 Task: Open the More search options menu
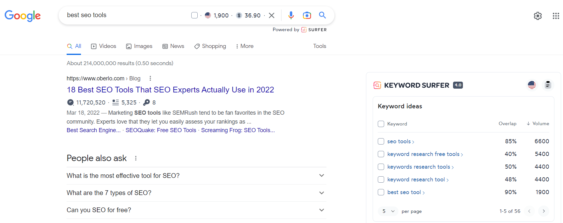[x=245, y=46]
